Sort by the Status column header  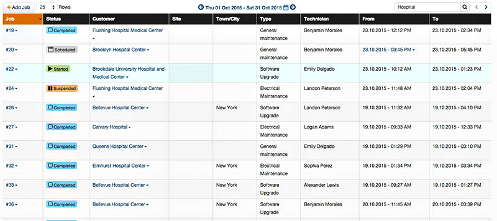pos(66,19)
